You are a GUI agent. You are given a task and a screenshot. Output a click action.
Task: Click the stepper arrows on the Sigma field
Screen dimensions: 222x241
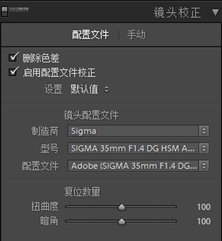click(x=204, y=131)
